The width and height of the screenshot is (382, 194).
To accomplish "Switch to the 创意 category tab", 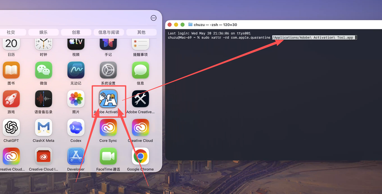I will click(x=76, y=32).
